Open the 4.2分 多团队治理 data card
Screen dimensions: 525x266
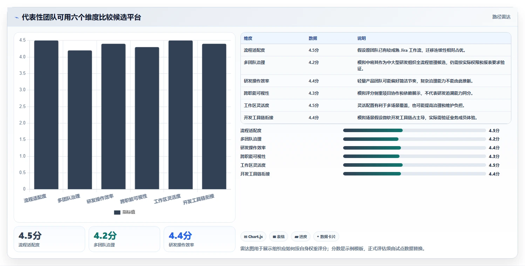124,239
